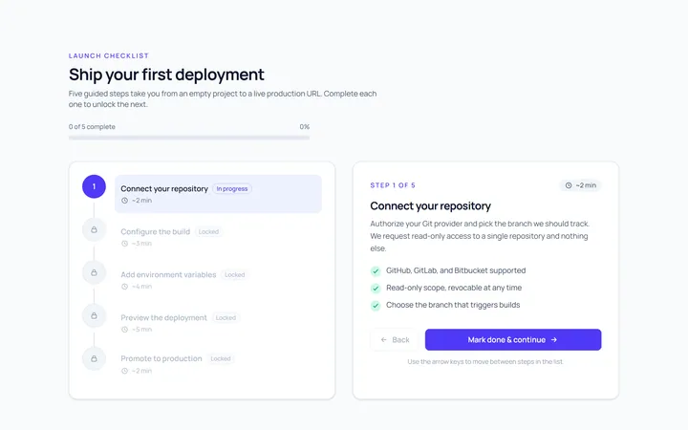Click the LAUNCH CHECKLIST label

click(109, 55)
